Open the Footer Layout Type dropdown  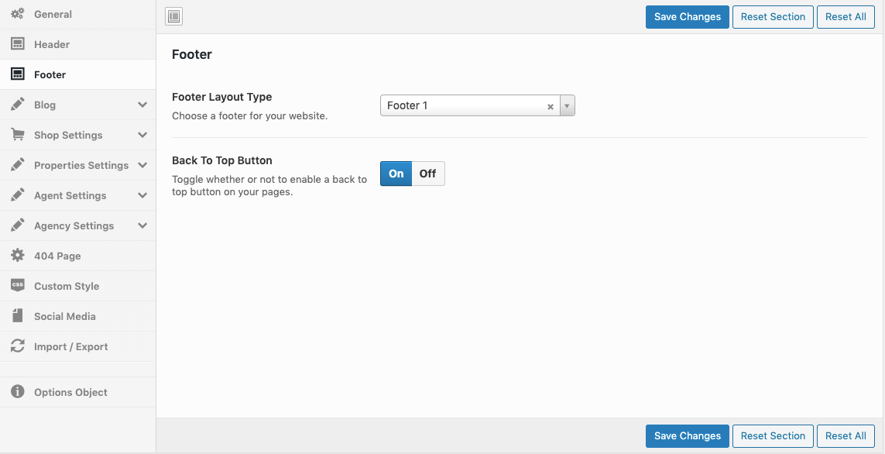[567, 105]
